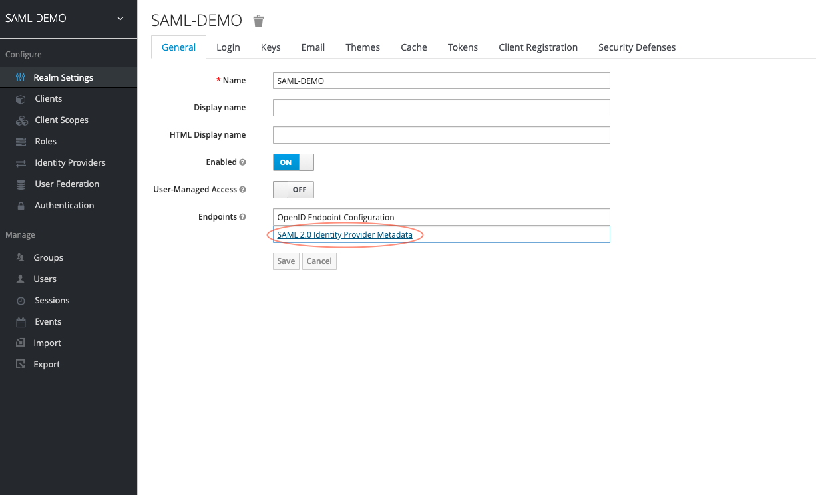
Task: Click the Authentication lock icon
Action: 21,206
